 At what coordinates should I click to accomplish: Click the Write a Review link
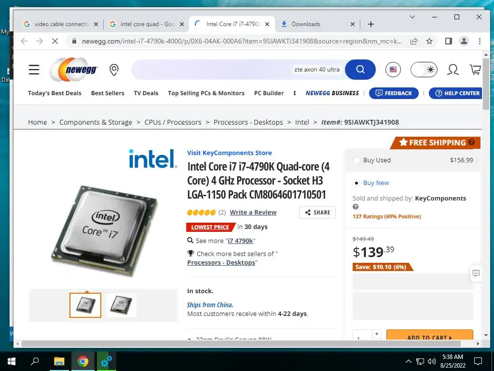click(x=253, y=213)
